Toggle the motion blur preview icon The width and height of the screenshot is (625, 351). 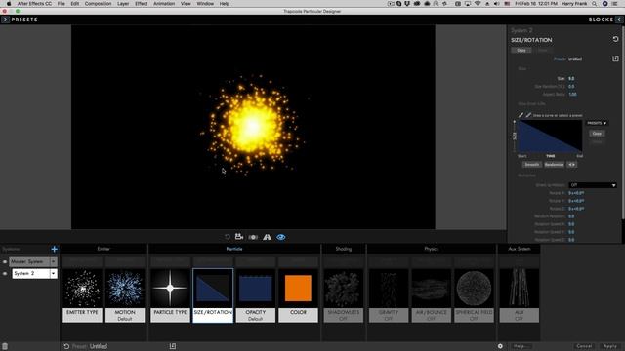tap(253, 237)
